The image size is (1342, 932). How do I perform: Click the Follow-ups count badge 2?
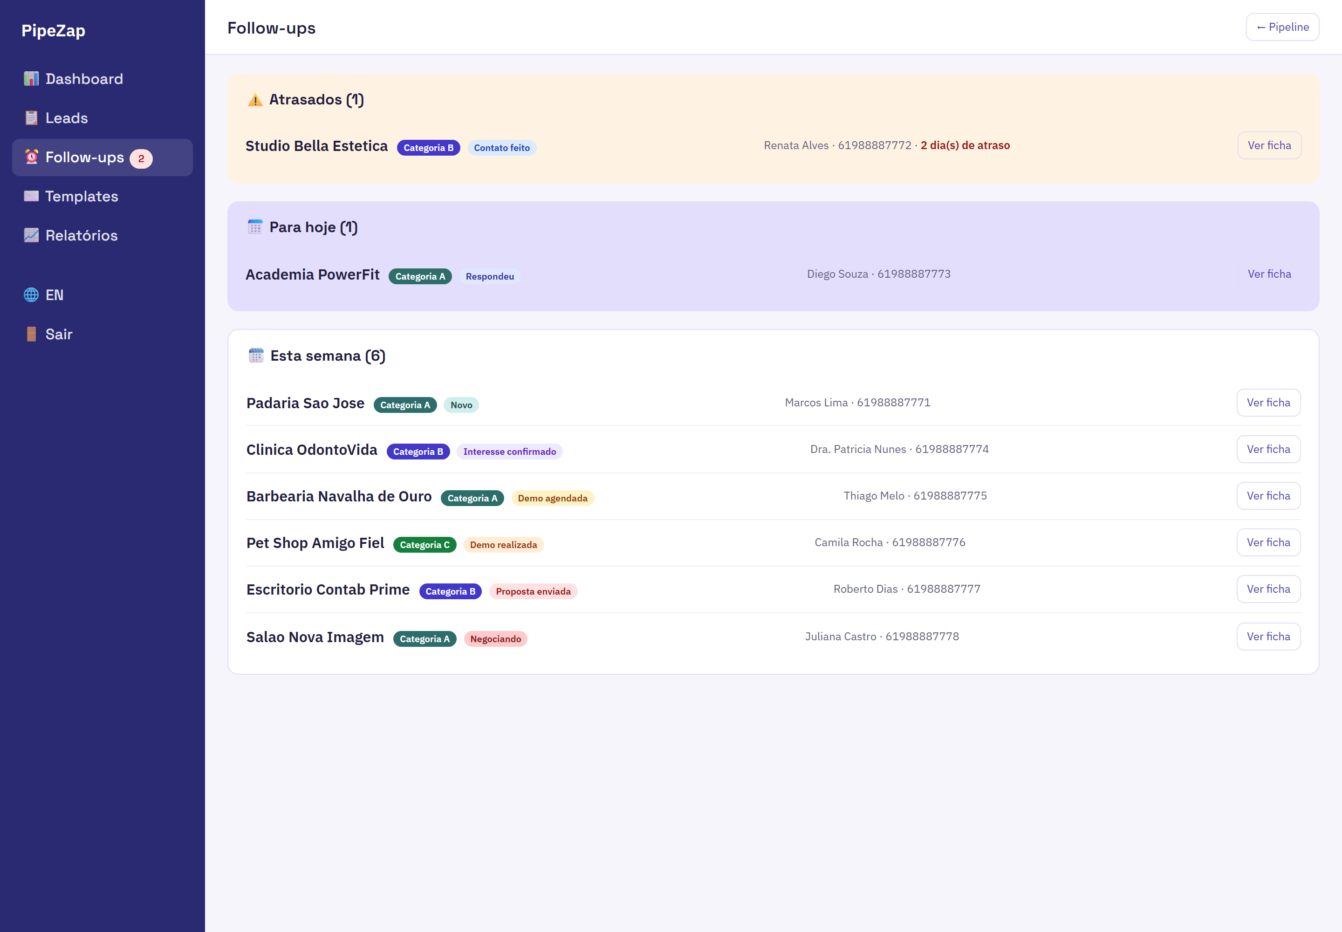[x=141, y=158]
